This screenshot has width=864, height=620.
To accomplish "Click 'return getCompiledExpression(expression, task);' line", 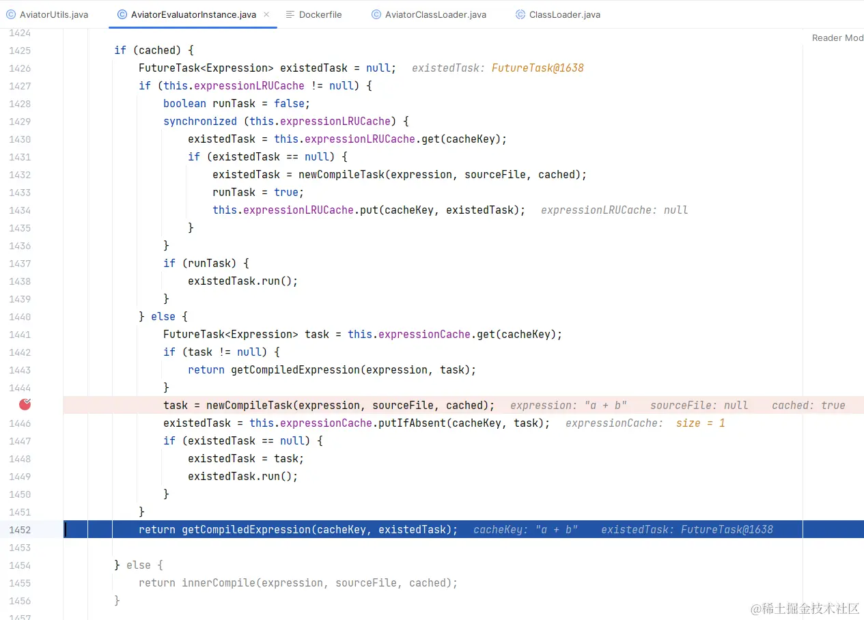I will [332, 370].
